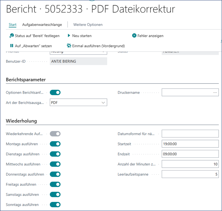Screen dimensions: 222x211
Task: Click the Benutzer-ID label
Action: 16,61
